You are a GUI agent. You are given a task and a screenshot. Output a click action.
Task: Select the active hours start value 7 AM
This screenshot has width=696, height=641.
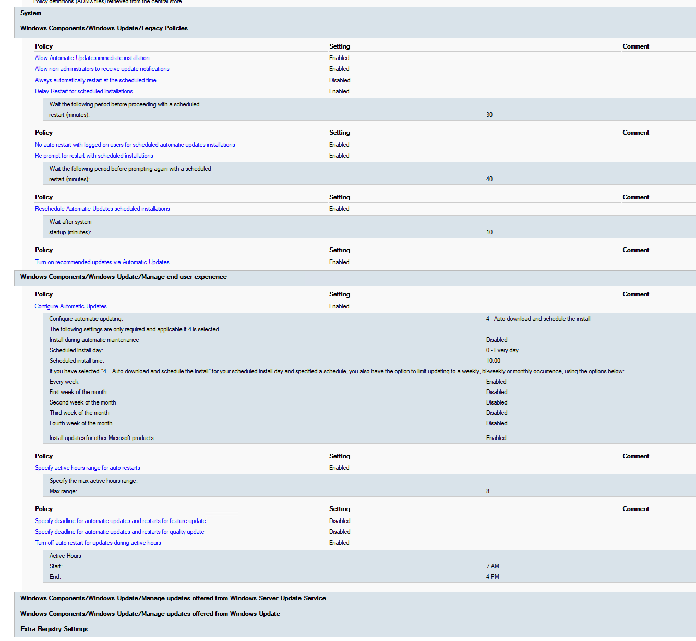[x=493, y=566]
